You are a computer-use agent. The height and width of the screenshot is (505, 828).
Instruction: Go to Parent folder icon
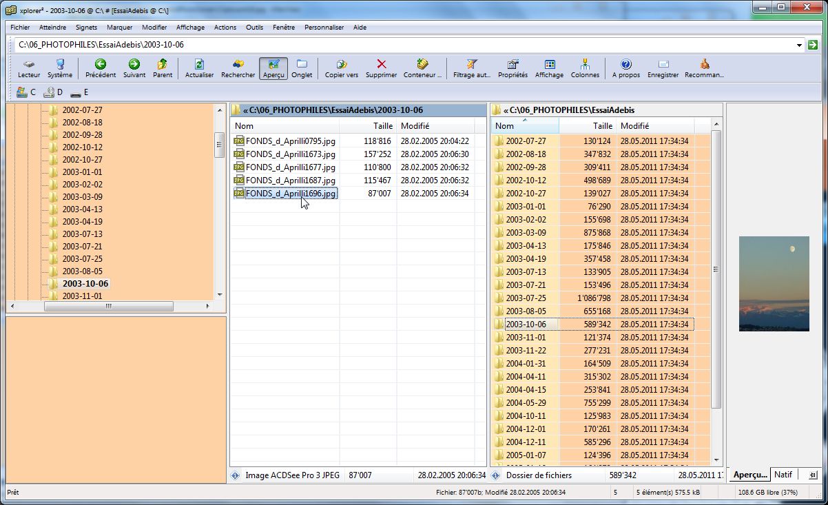(x=163, y=65)
